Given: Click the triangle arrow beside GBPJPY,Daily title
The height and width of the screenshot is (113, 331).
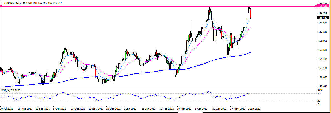Looking at the screenshot, I should [x=2, y=3].
